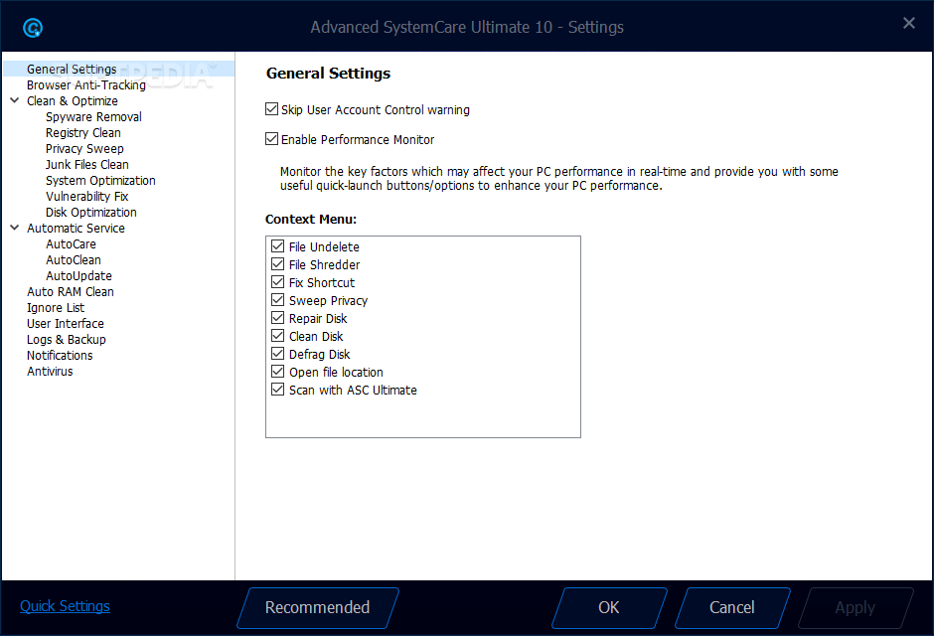Open Vulnerability Fix settings
The height and width of the screenshot is (636, 934).
point(87,197)
